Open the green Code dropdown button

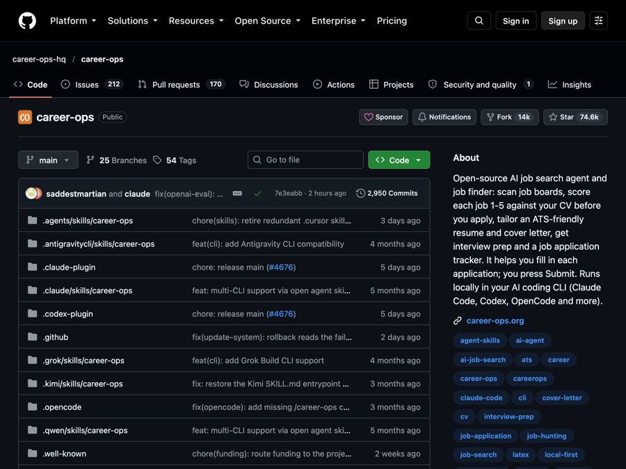click(x=399, y=160)
